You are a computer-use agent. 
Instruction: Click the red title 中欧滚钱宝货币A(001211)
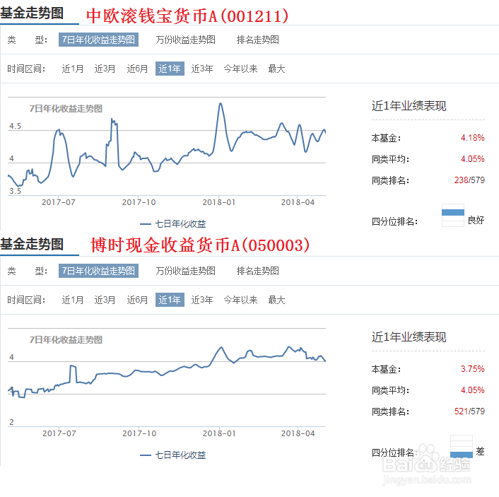tap(187, 16)
